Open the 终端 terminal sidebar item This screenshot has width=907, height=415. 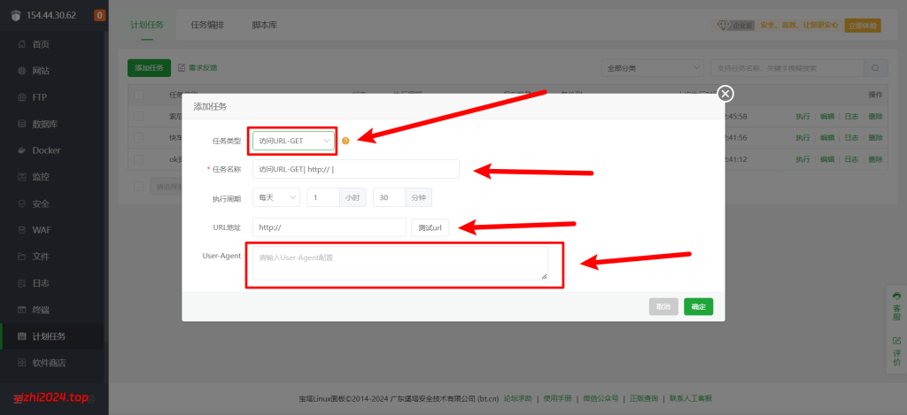[x=40, y=310]
